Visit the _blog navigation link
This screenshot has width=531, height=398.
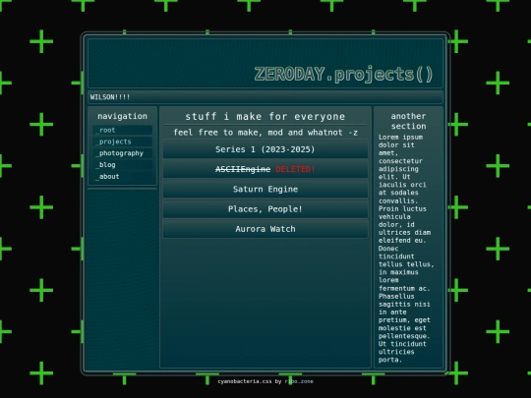point(122,165)
